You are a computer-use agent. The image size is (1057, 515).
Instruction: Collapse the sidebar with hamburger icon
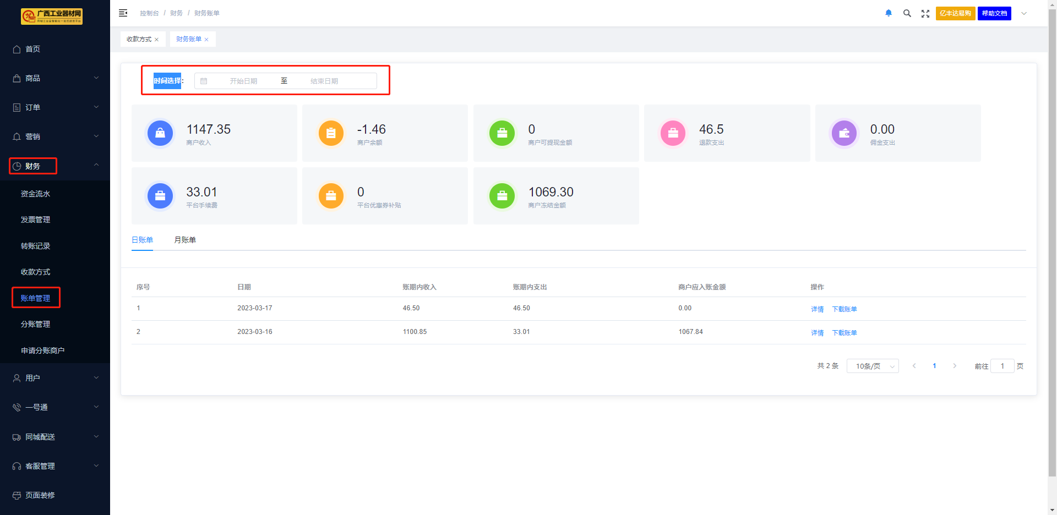coord(123,13)
